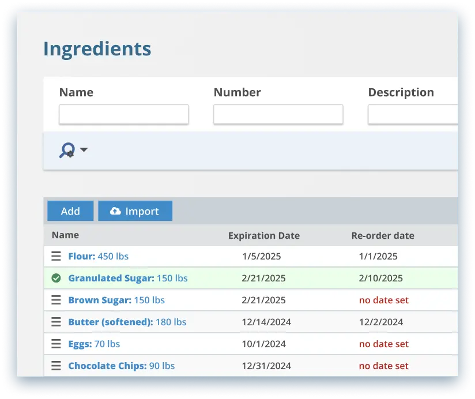Image resolution: width=475 pixels, height=399 pixels.
Task: Click the Name filter label
Action: (76, 92)
